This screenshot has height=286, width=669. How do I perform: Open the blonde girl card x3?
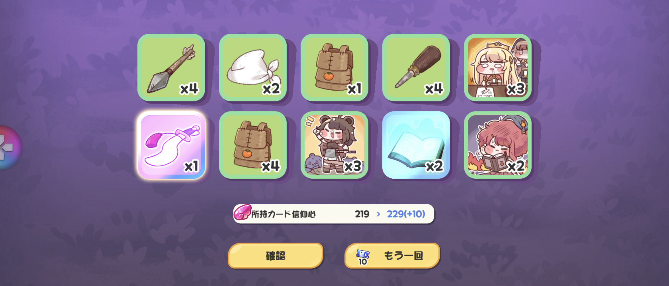pos(498,68)
